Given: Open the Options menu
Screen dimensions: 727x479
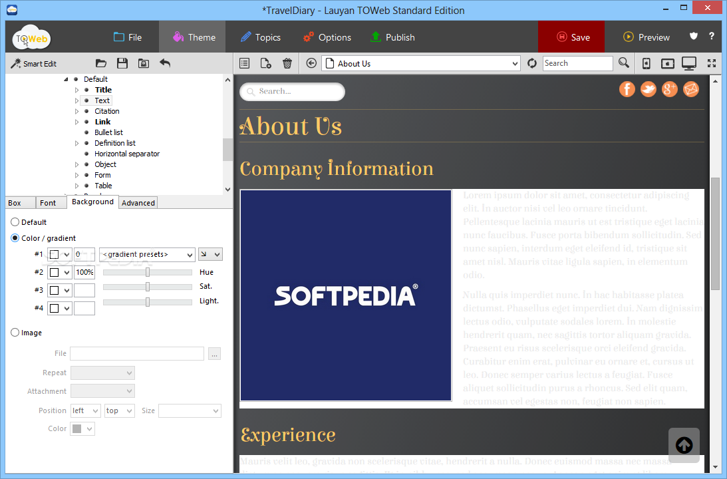Looking at the screenshot, I should tap(327, 37).
